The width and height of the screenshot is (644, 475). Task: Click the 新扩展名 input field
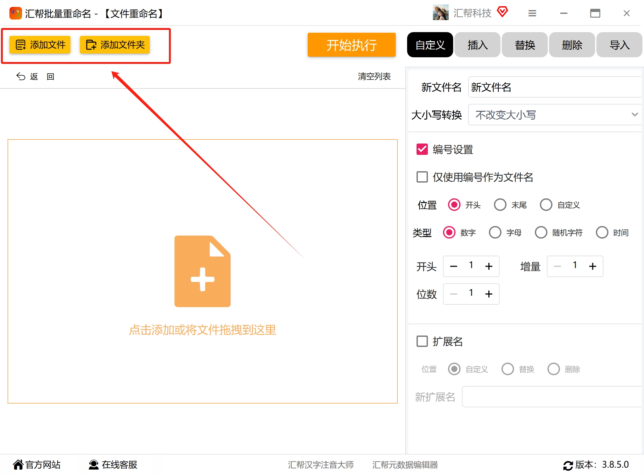[552, 397]
